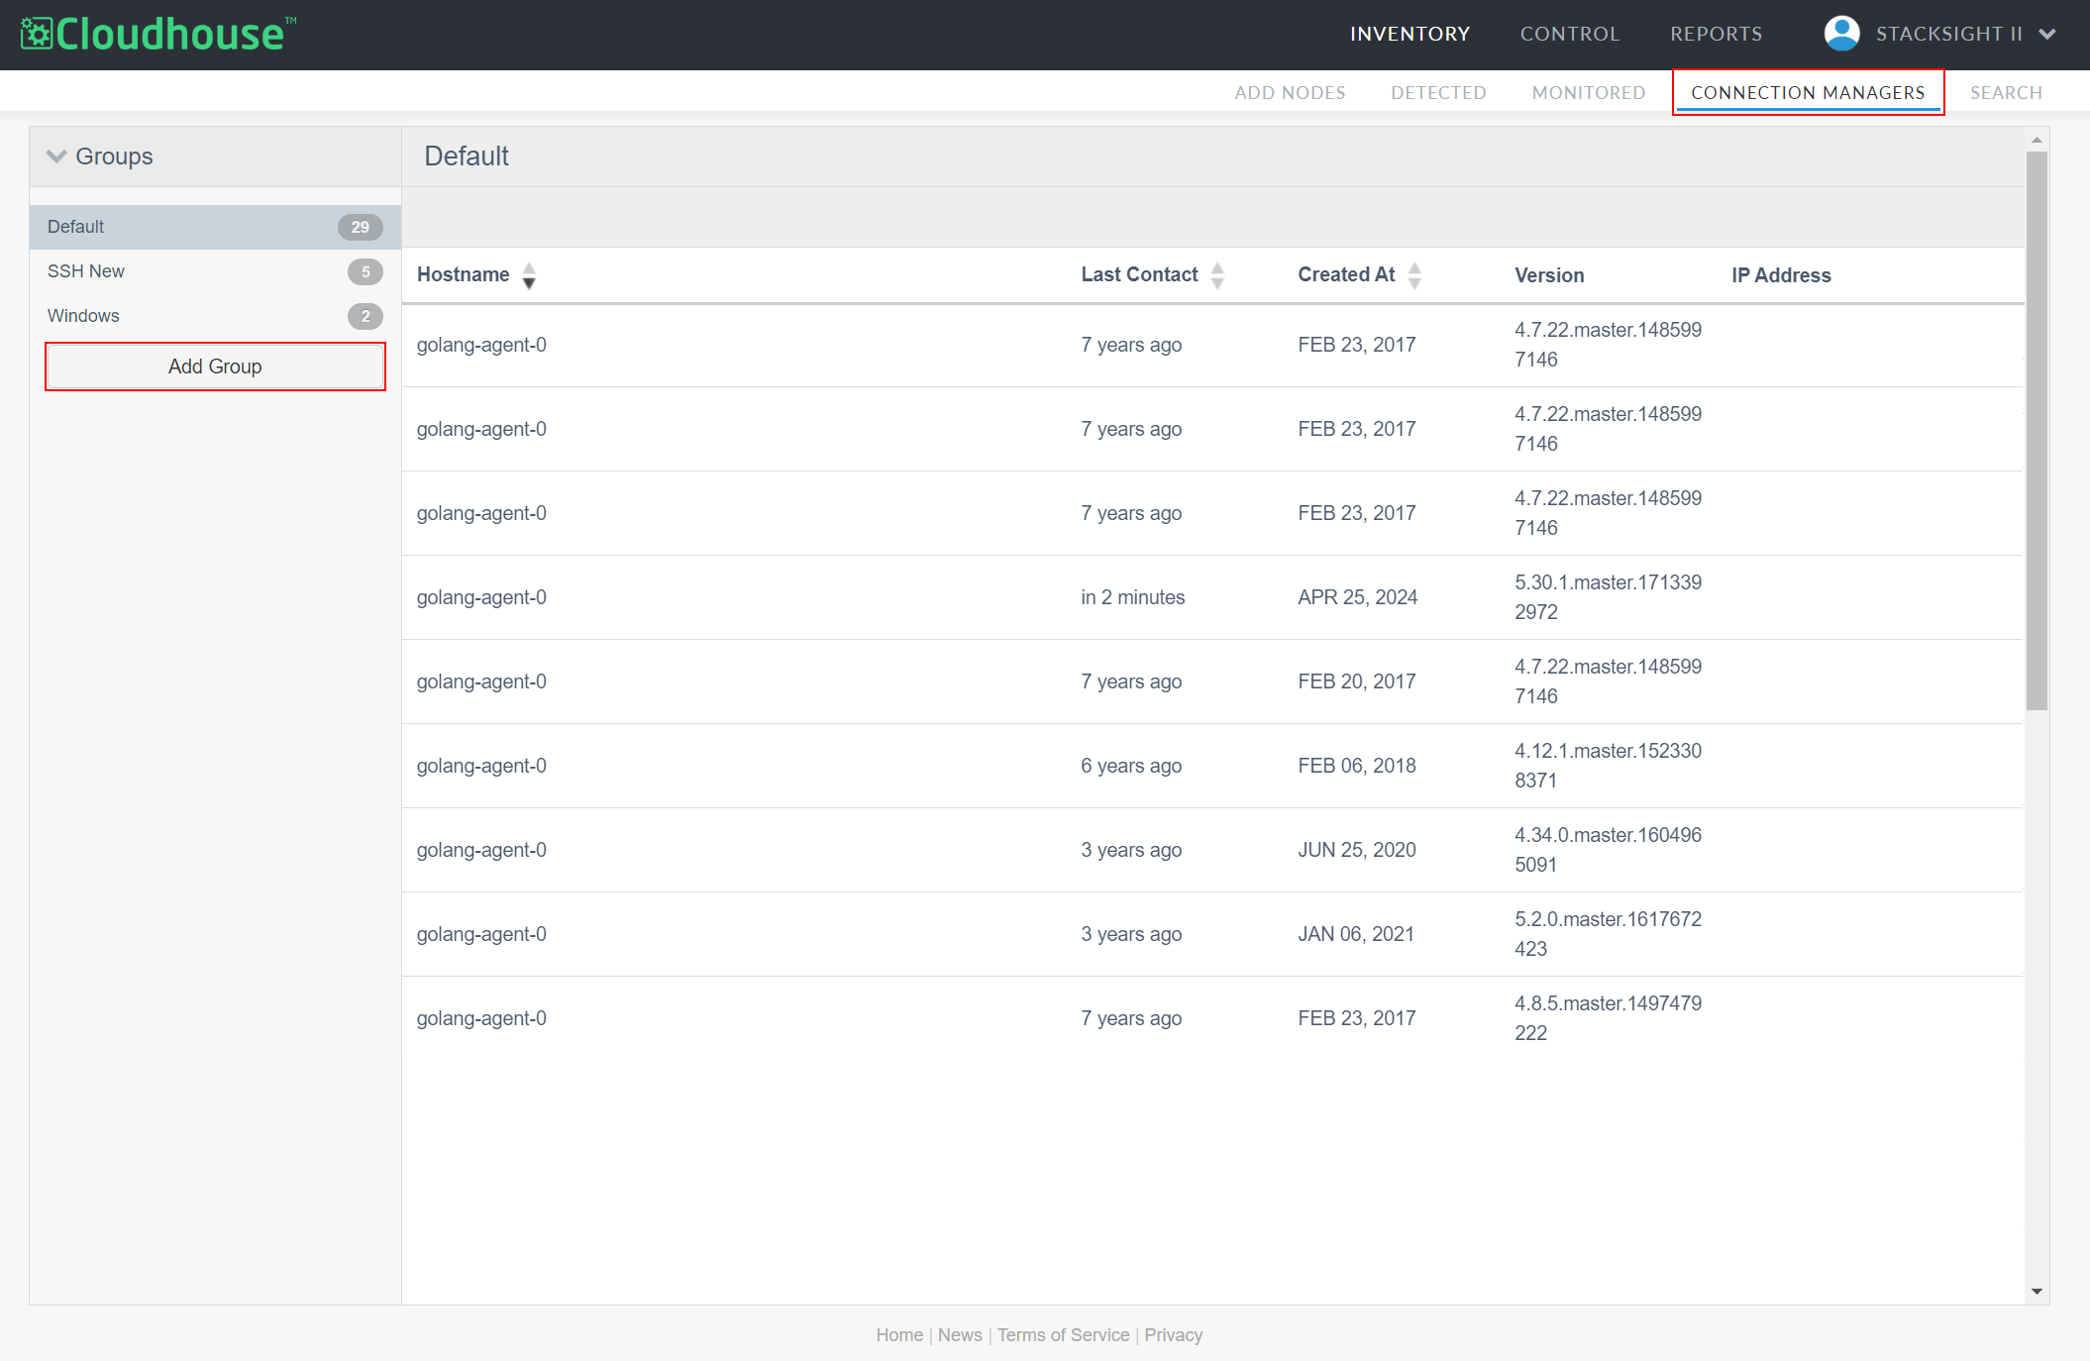Select the 'FEB 20, 2017' created date
The image size is (2090, 1361).
(x=1357, y=681)
